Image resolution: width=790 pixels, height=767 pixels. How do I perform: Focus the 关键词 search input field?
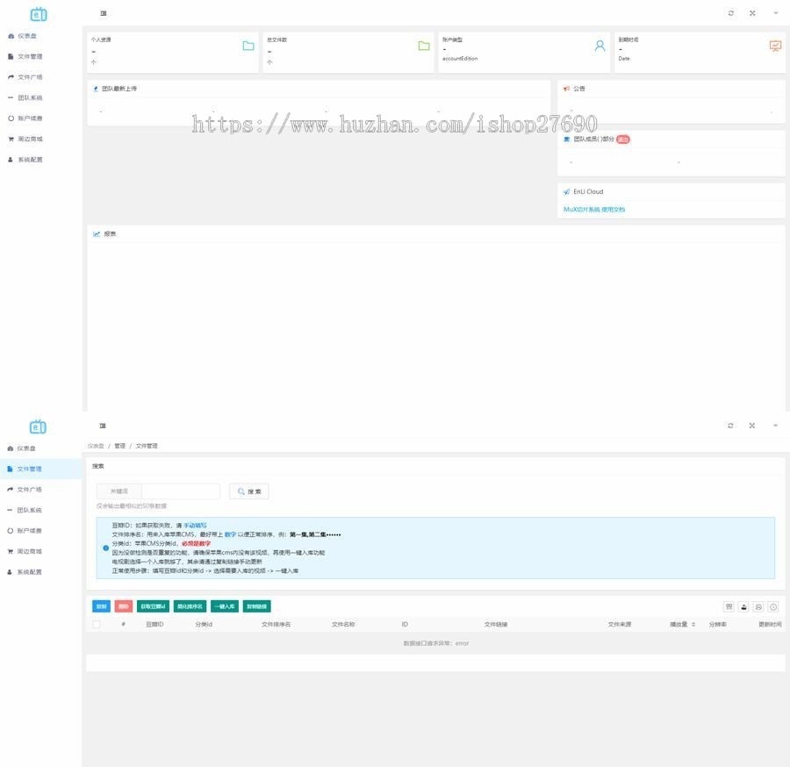(180, 491)
